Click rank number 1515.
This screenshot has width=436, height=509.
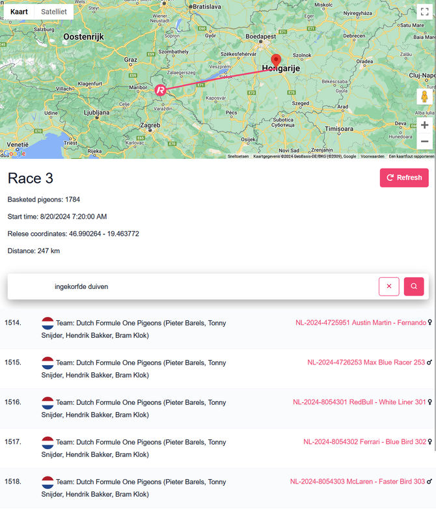pos(13,363)
